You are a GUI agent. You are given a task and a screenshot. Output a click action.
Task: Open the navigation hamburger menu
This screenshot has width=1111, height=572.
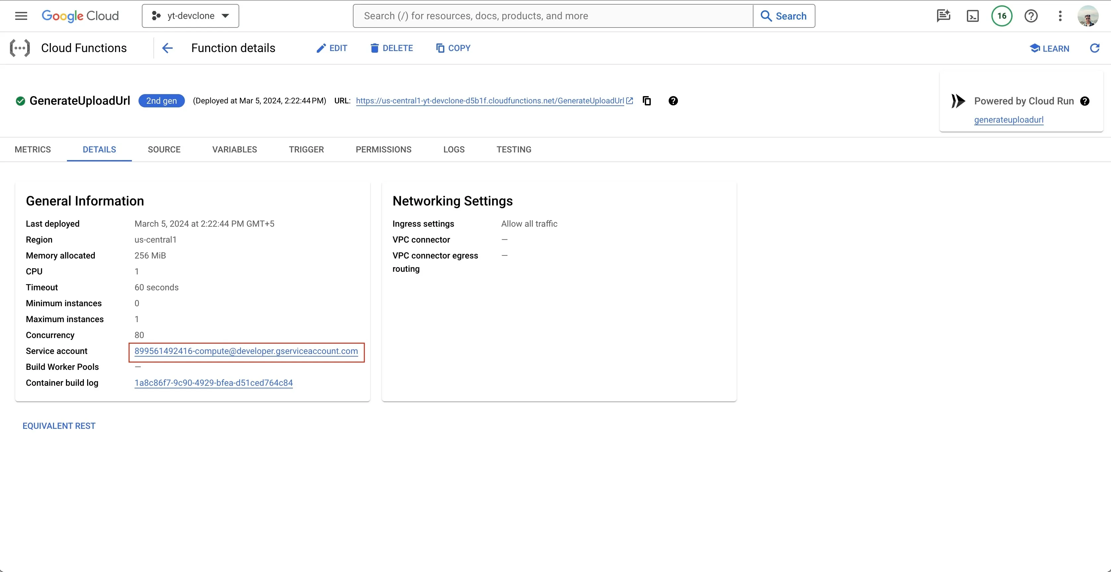[x=21, y=15]
